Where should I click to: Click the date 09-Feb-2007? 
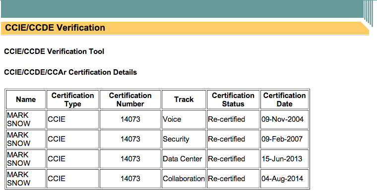(282, 139)
